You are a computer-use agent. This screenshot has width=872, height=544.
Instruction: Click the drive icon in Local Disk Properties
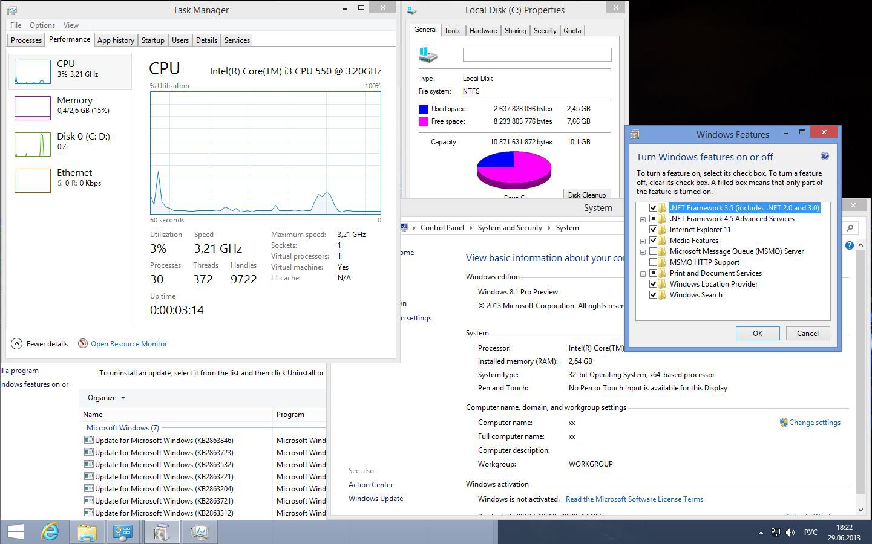428,55
